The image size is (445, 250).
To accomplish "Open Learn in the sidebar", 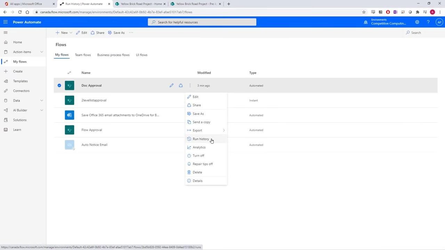I will point(17,130).
